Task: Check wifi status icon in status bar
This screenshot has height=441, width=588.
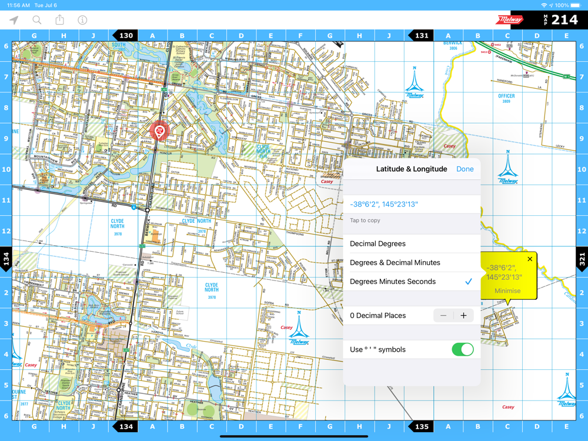Action: pos(544,5)
